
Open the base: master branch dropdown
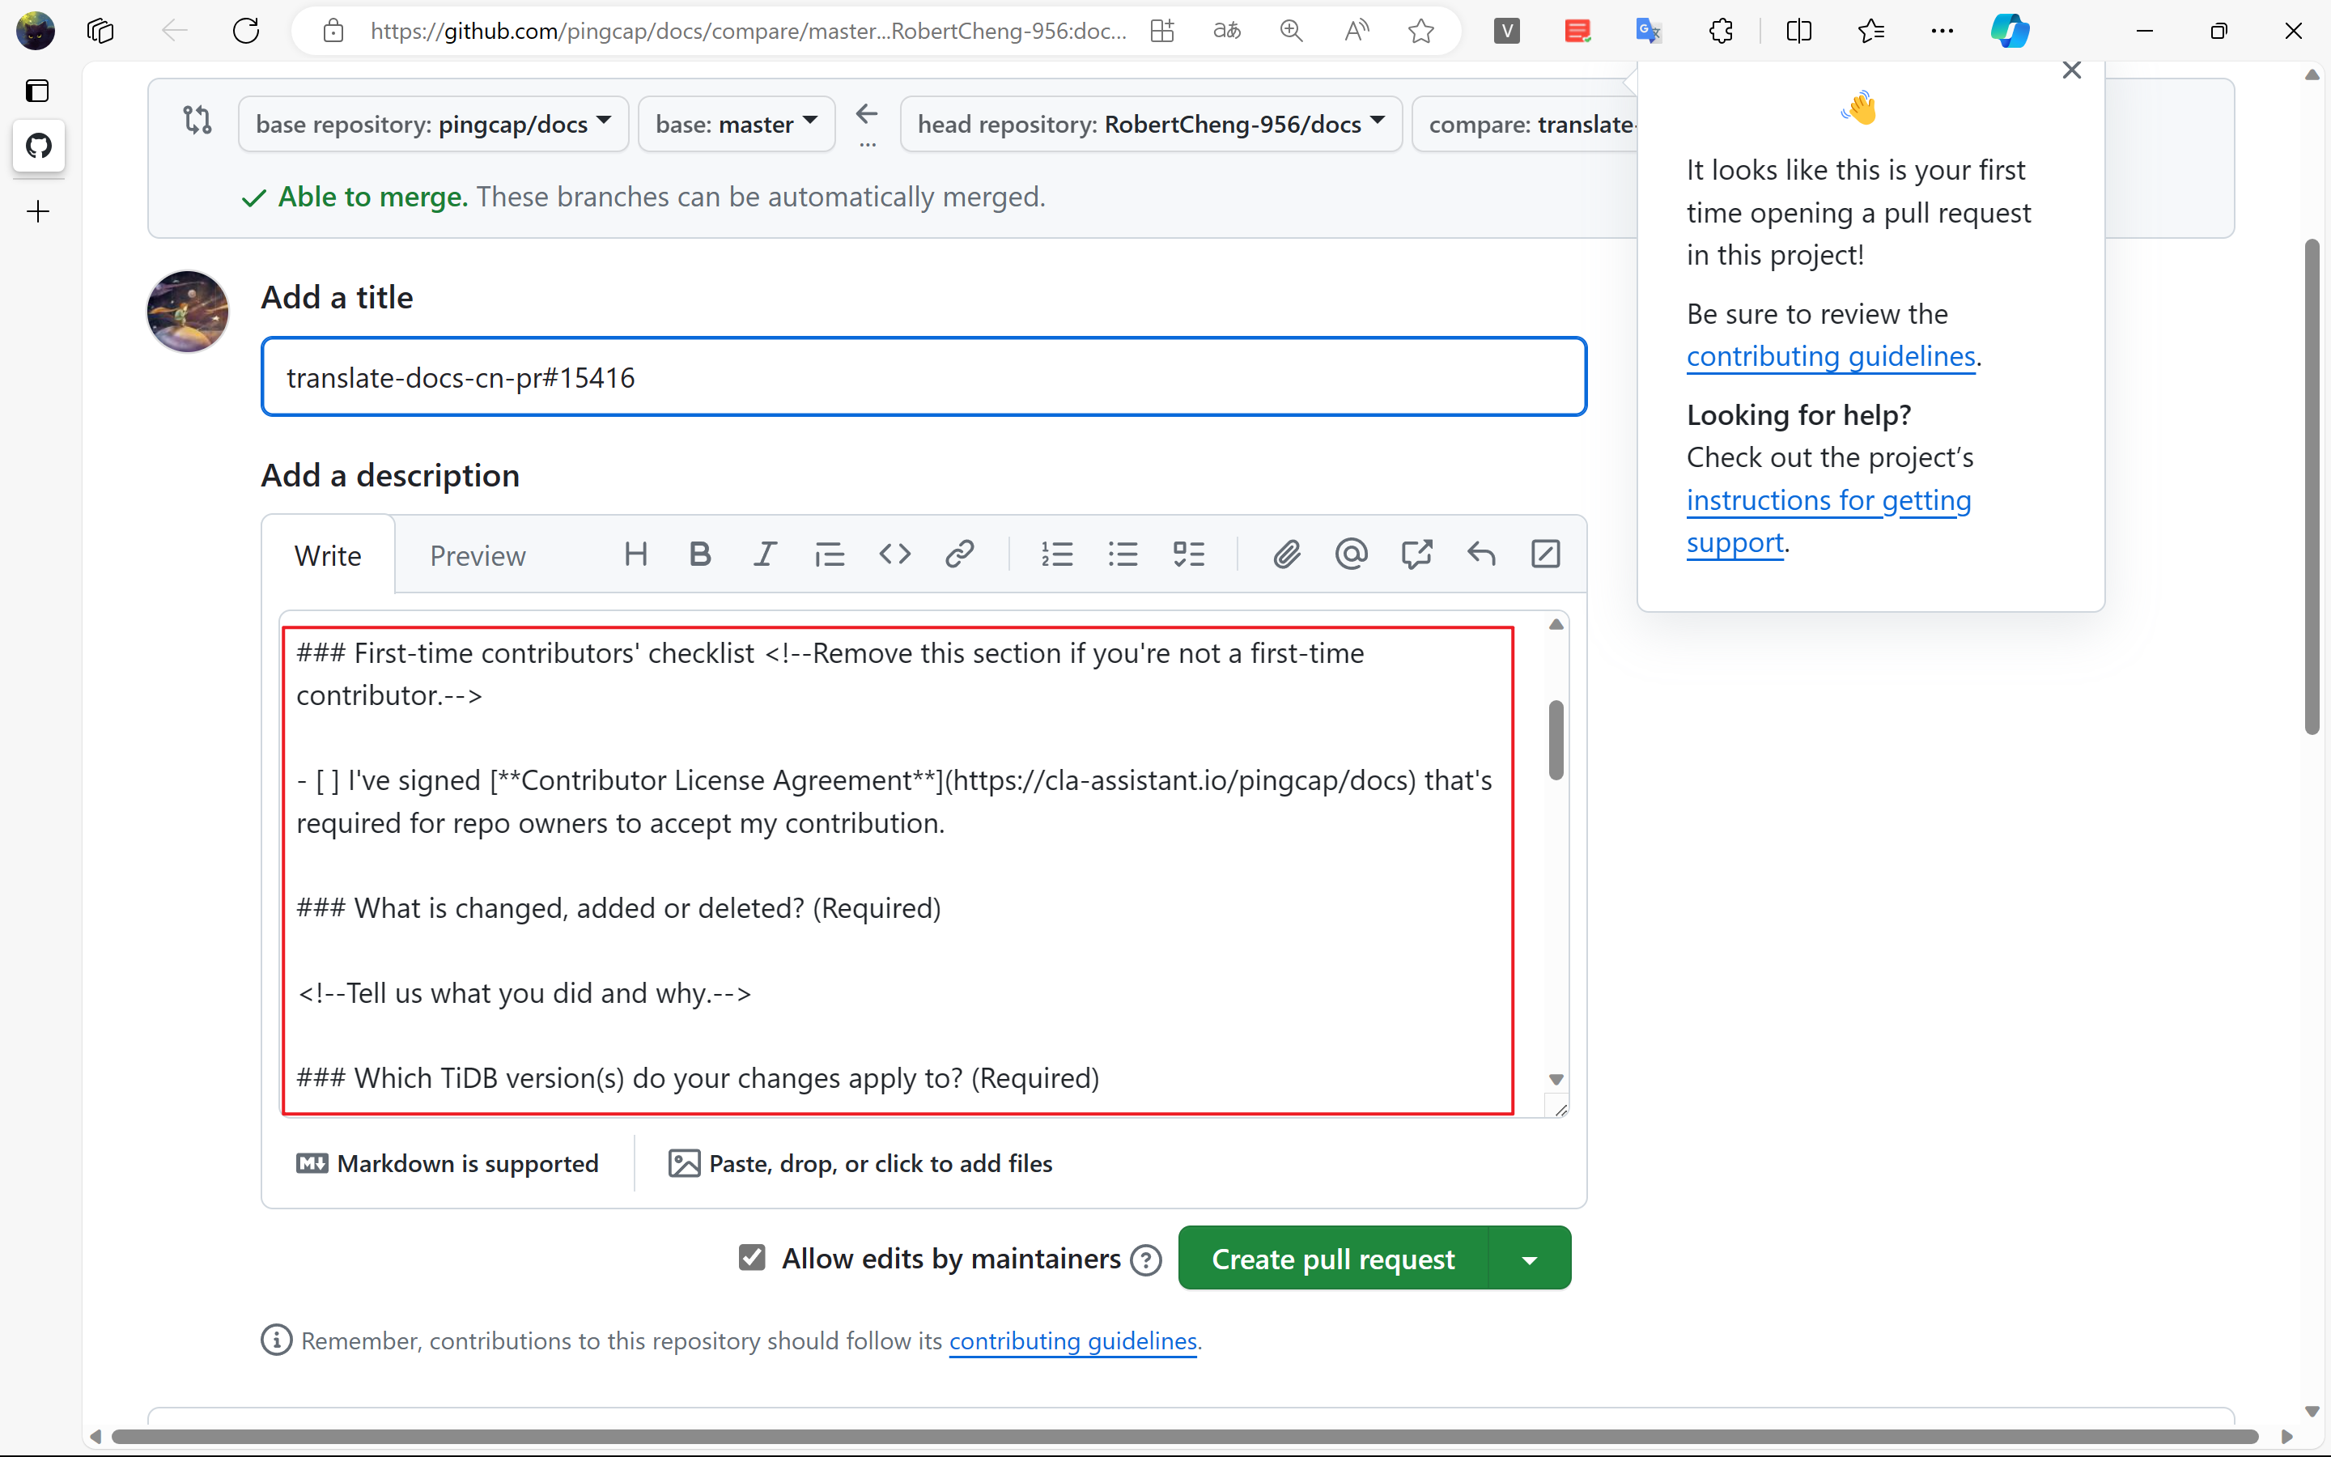(x=736, y=123)
